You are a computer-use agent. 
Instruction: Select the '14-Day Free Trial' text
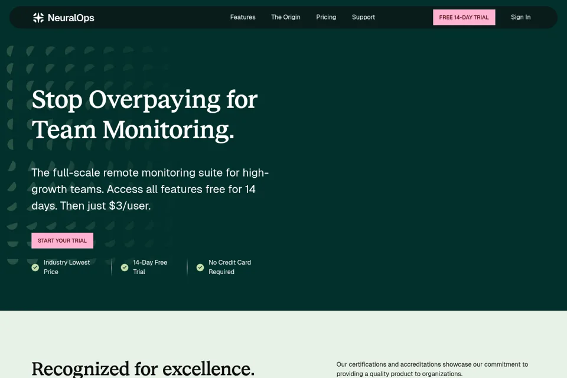click(x=149, y=267)
